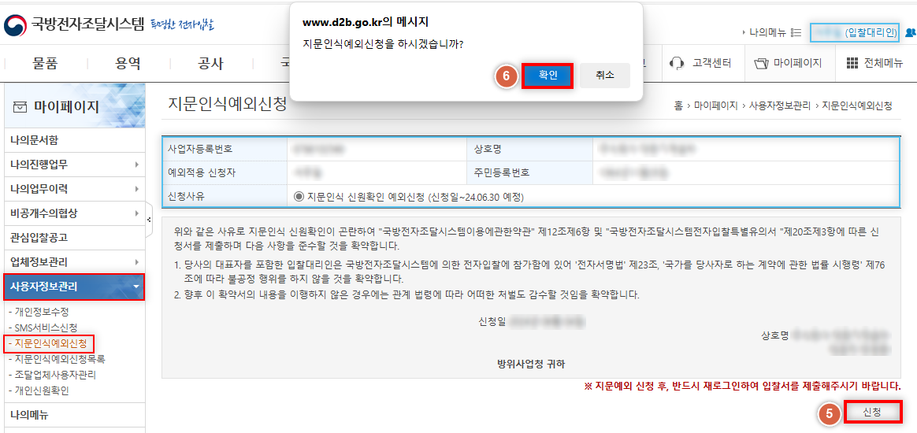This screenshot has height=433, width=917.
Task: Expand 업체정보관리 sidebar arrow
Action: point(136,261)
